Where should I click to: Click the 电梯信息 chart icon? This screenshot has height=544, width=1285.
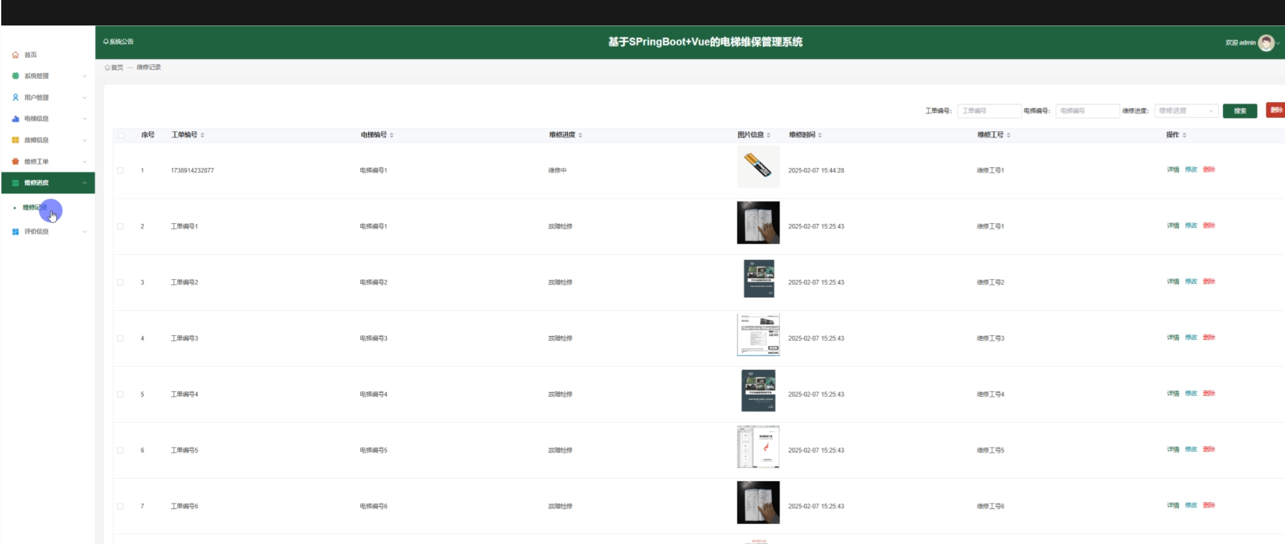(16, 119)
